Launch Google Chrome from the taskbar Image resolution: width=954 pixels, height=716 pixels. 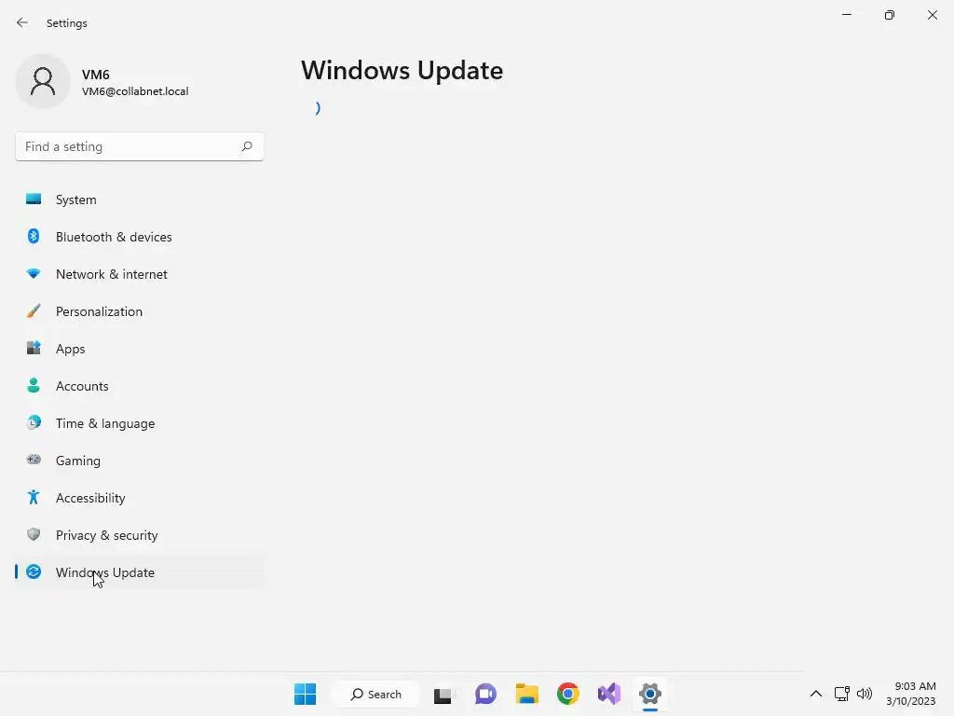point(567,694)
